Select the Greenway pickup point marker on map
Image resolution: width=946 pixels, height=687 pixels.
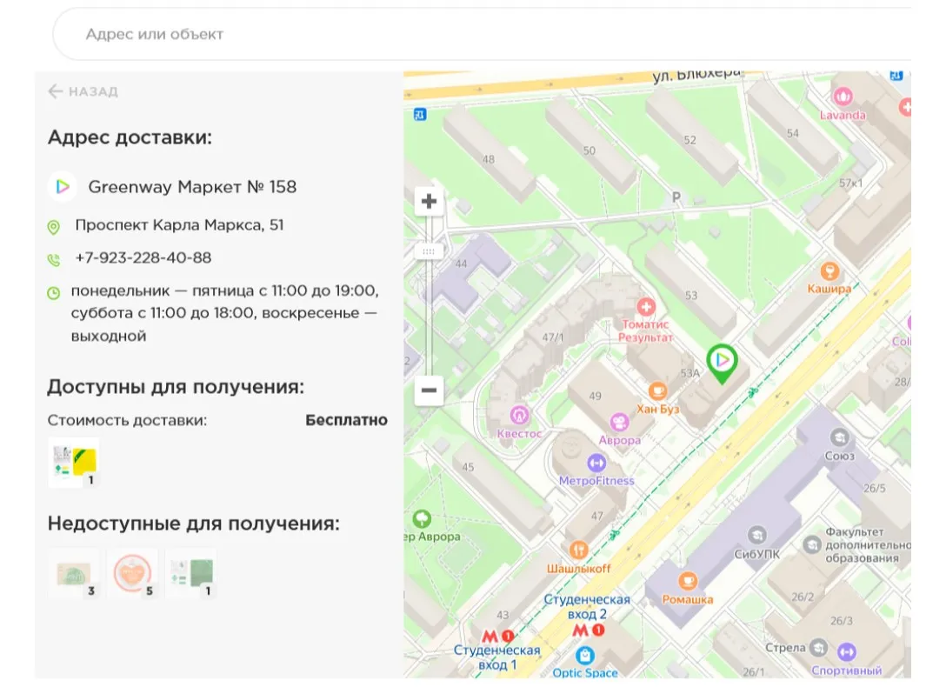pos(722,363)
